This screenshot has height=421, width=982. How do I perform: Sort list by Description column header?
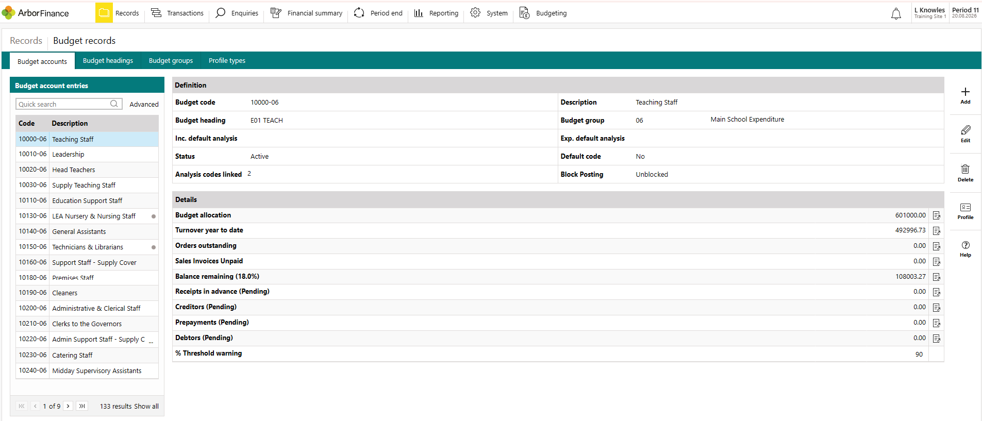point(70,124)
